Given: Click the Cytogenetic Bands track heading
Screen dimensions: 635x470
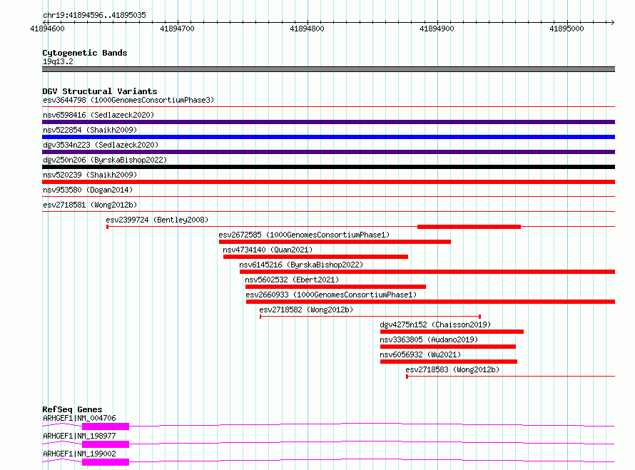Looking at the screenshot, I should coord(85,53).
